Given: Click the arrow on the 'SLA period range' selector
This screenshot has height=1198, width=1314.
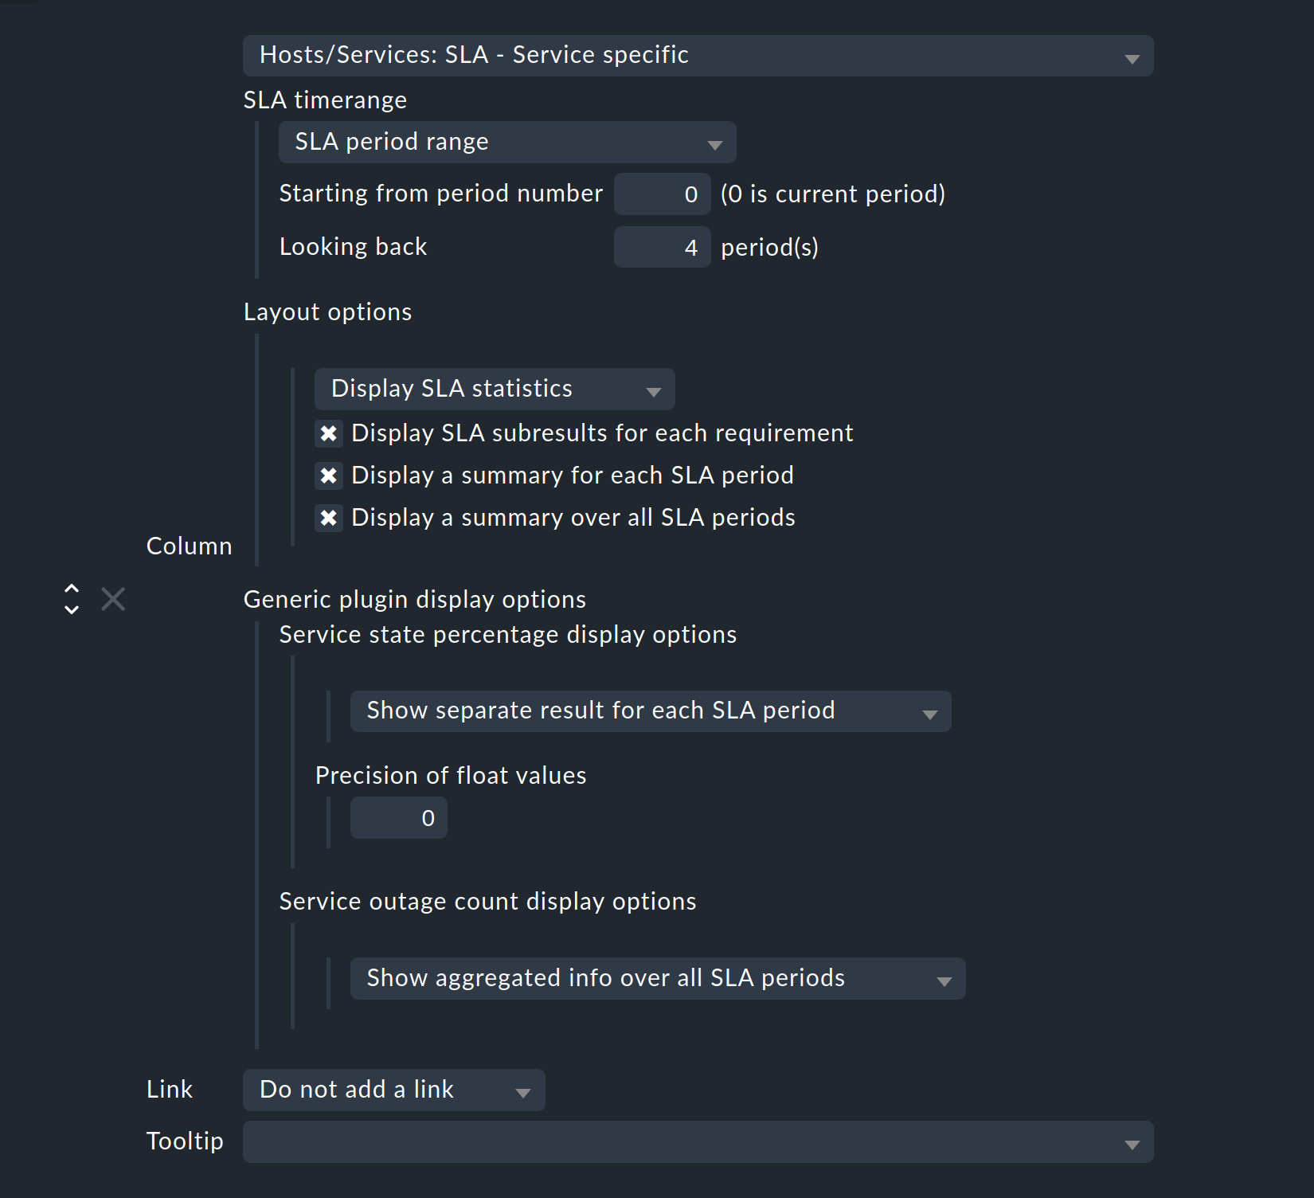Looking at the screenshot, I should (714, 143).
